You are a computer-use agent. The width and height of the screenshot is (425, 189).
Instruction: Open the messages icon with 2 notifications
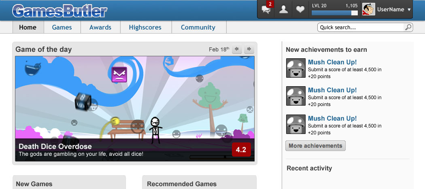coord(266,9)
